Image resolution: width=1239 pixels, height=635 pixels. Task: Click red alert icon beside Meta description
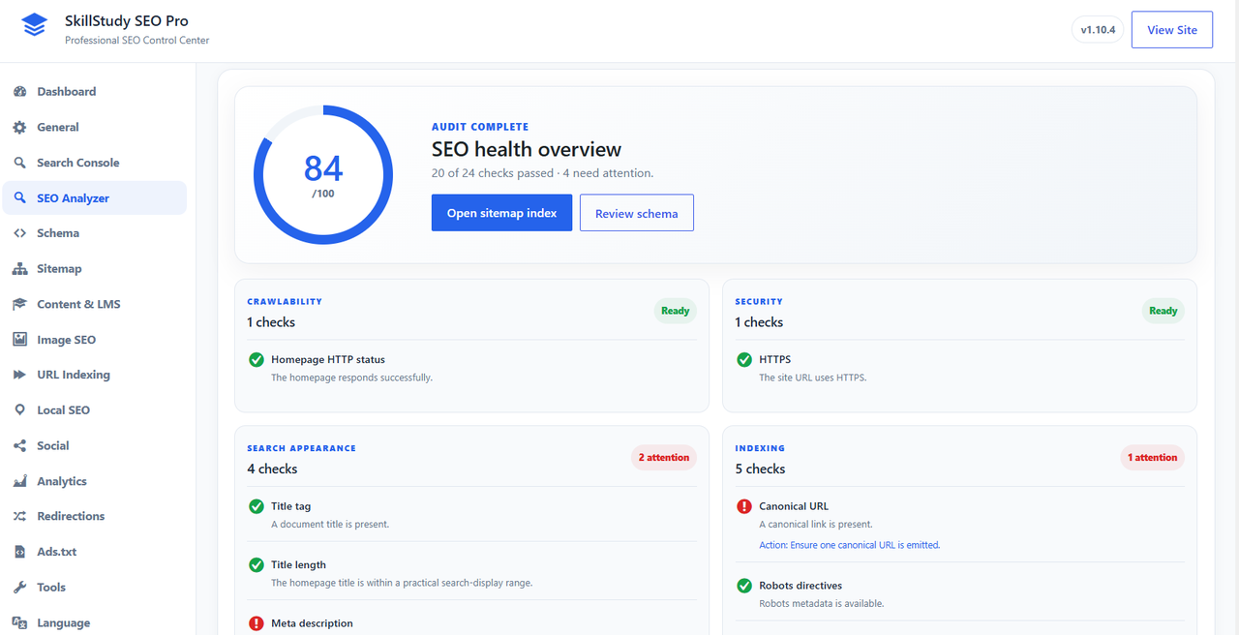pyautogui.click(x=257, y=623)
